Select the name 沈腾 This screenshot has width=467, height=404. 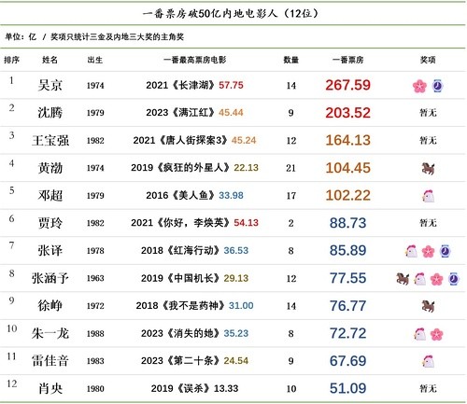point(50,113)
